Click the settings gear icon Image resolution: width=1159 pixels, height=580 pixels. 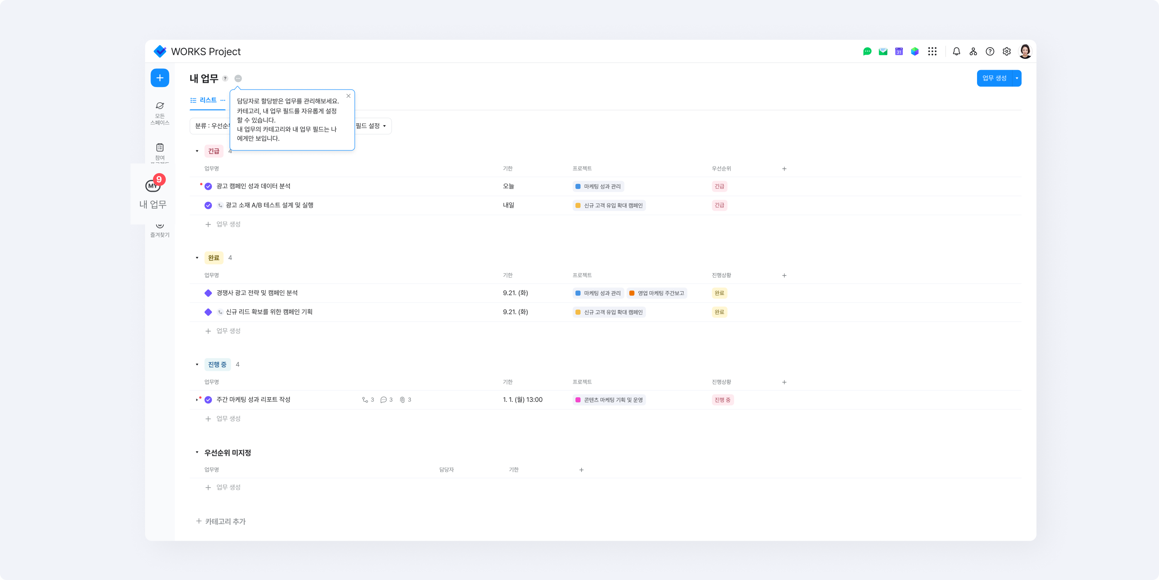(1006, 51)
